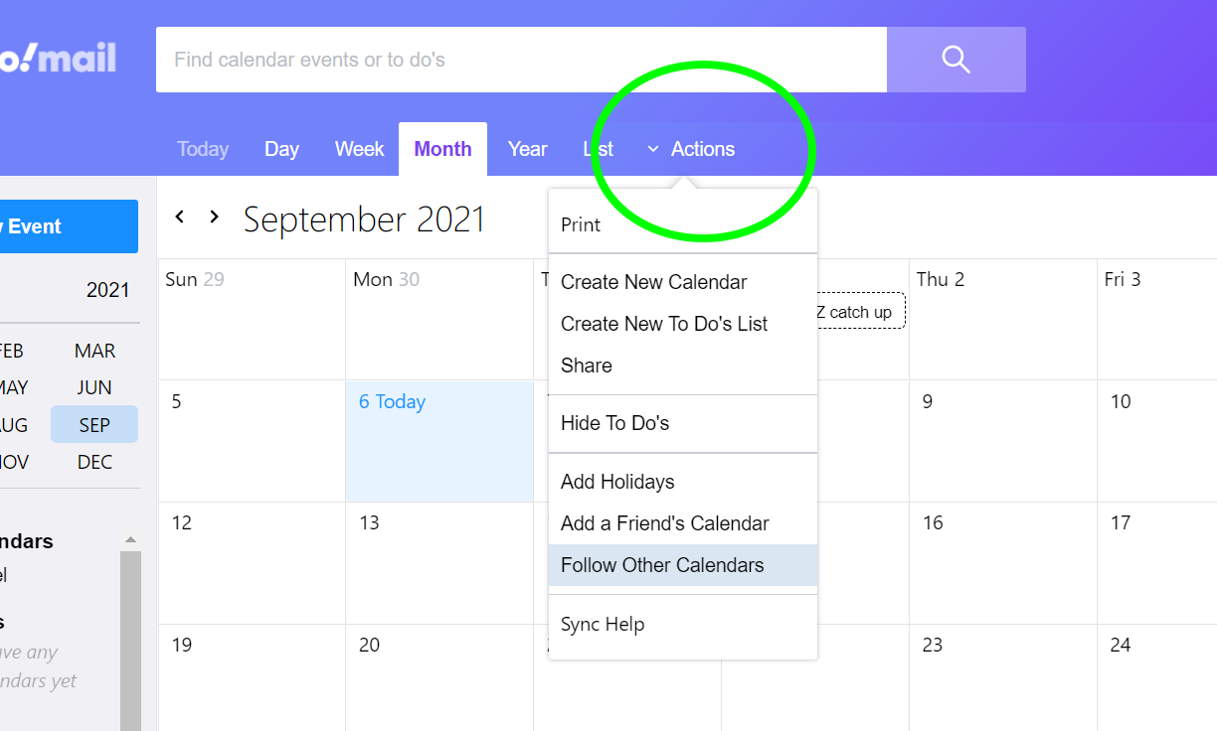Screen dimensions: 1217x731
Task: Type in the calendar search field
Action: [520, 60]
